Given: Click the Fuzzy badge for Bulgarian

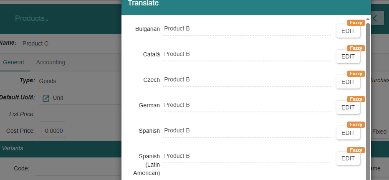Looking at the screenshot, I should [356, 23].
